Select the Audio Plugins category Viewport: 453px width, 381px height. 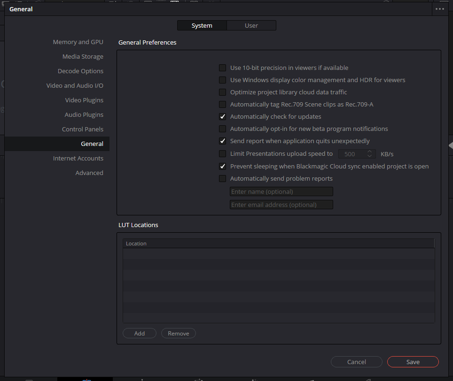tap(84, 114)
